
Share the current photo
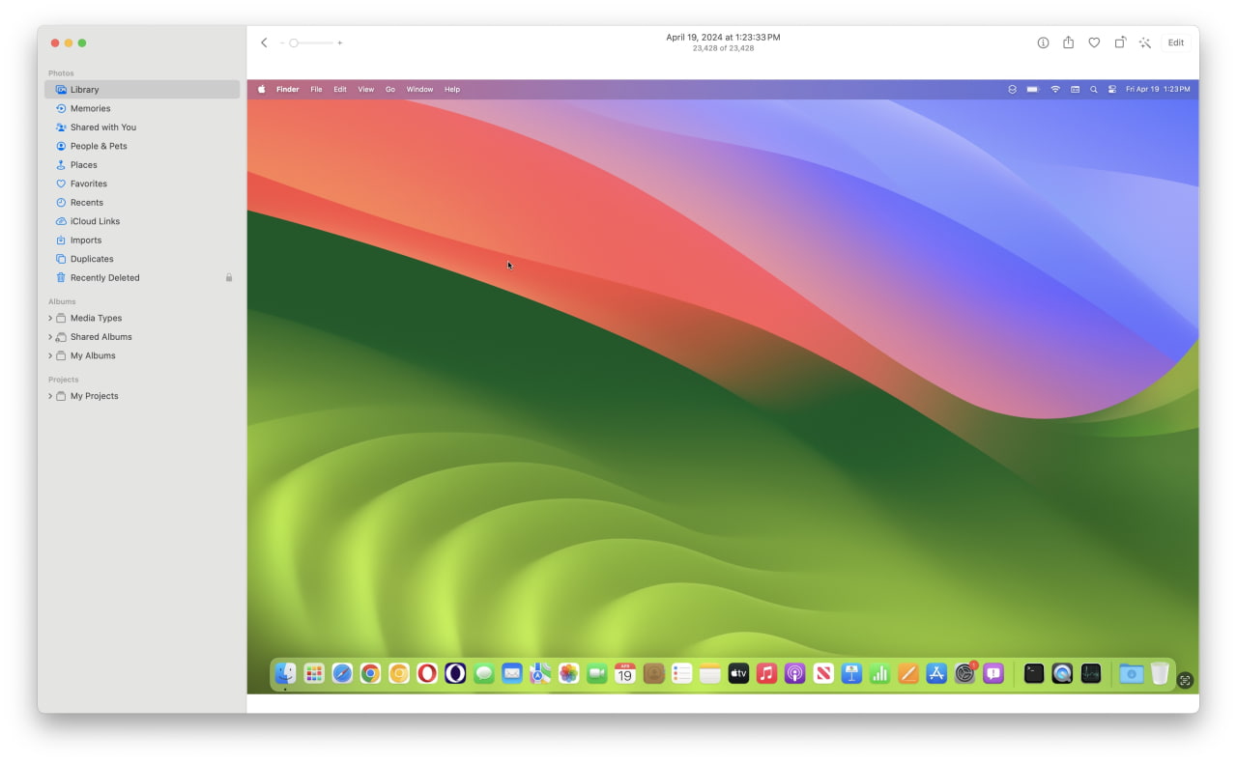coord(1068,42)
